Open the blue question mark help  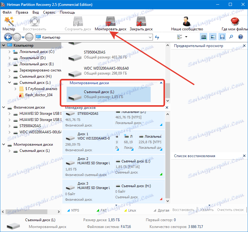240,37
